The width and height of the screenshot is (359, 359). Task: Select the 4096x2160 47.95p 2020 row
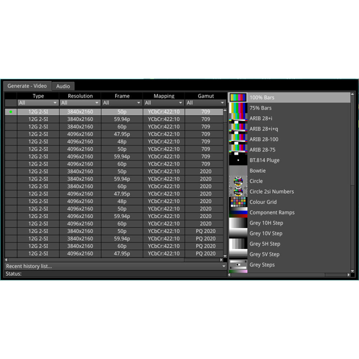(114, 194)
